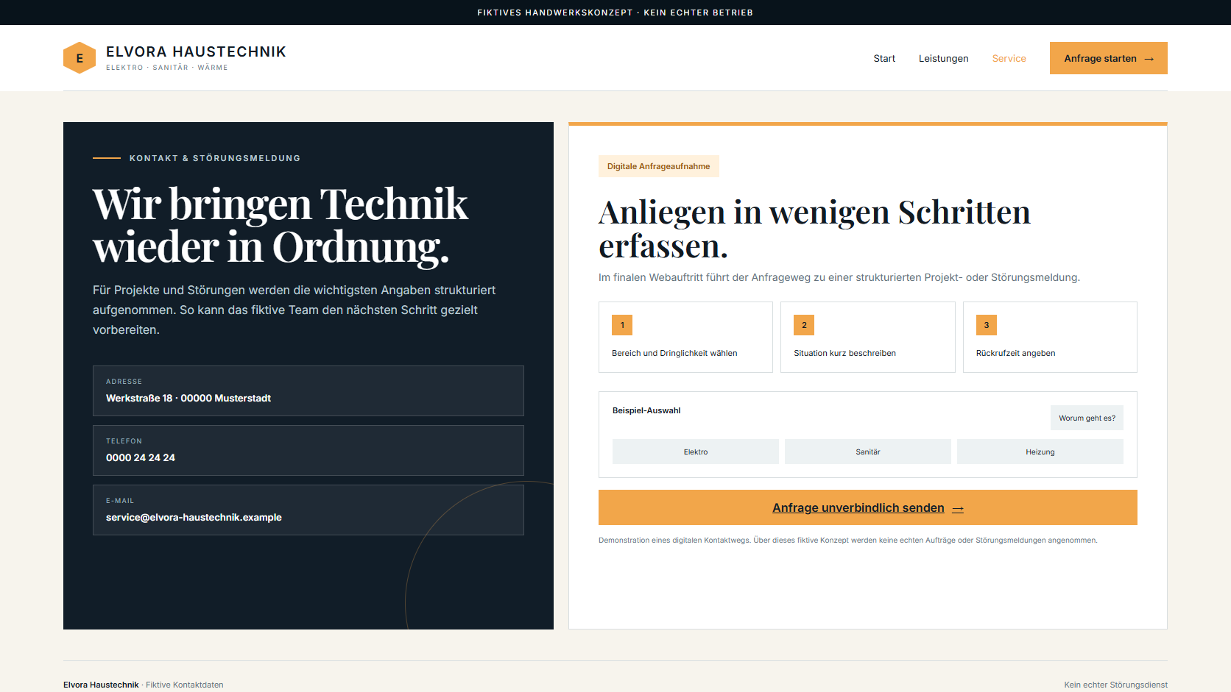Screen dimensions: 1231x692
Task: Open the Service navigation item
Action: (x=1009, y=58)
